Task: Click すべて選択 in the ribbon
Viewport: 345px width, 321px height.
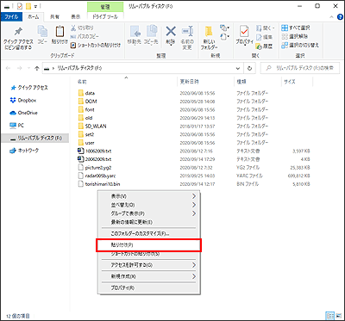Action: (x=296, y=28)
